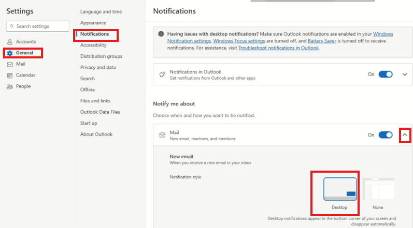Click the Notify me about heading

tap(174, 104)
